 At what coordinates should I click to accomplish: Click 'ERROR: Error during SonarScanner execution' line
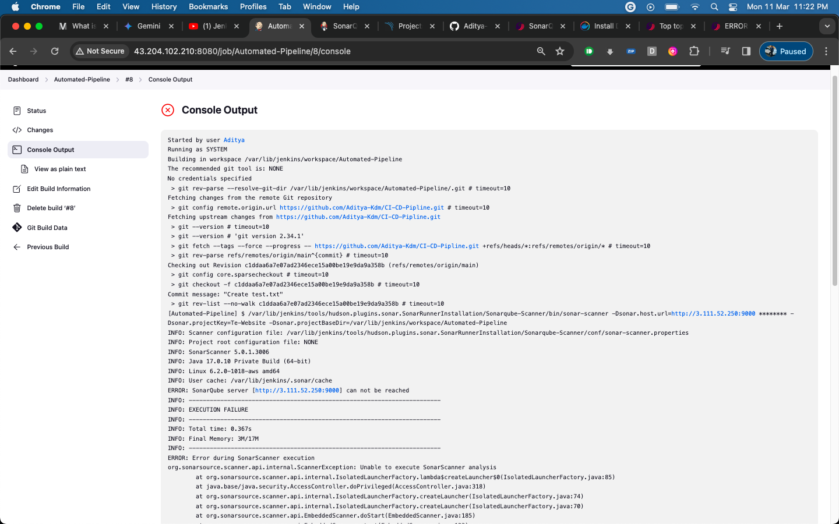(x=241, y=458)
